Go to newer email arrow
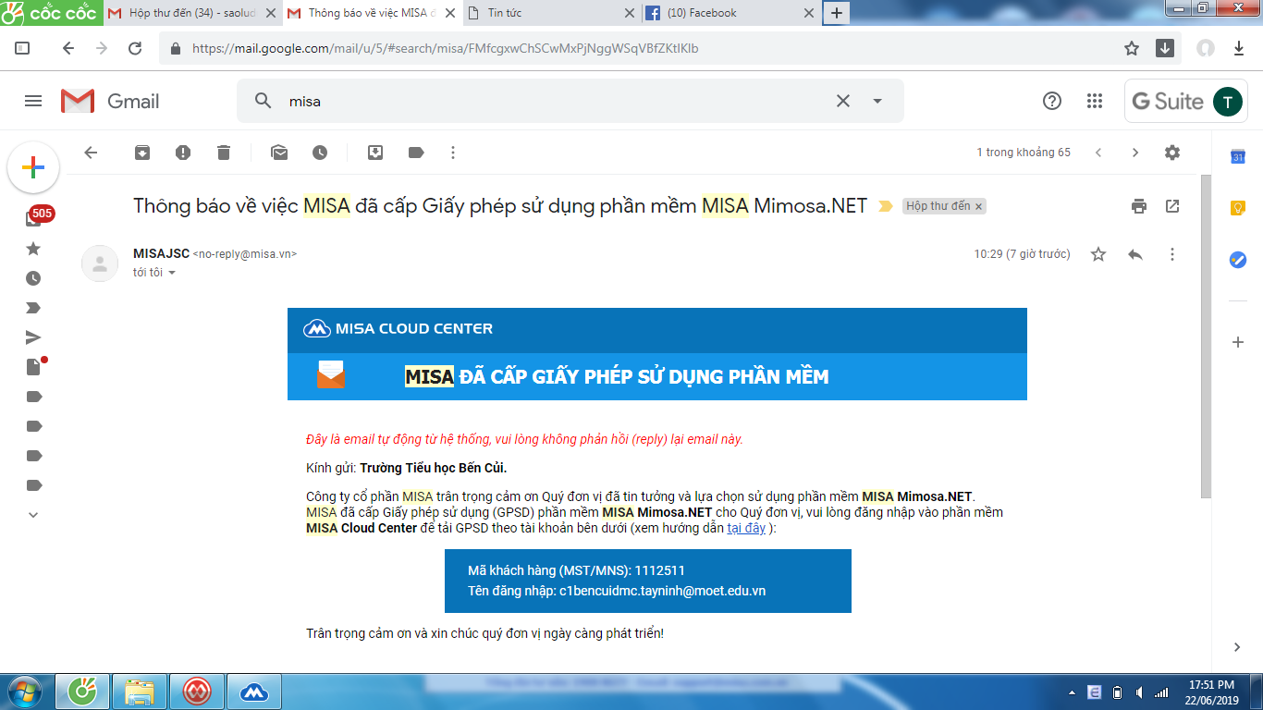Image resolution: width=1263 pixels, height=710 pixels. tap(1098, 153)
